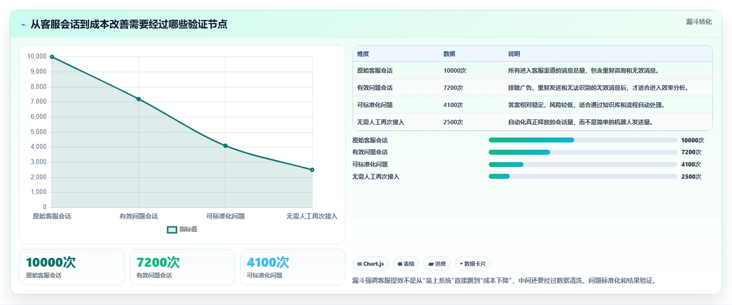Click the 表格 tag icon
The width and height of the screenshot is (732, 305).
click(400, 264)
